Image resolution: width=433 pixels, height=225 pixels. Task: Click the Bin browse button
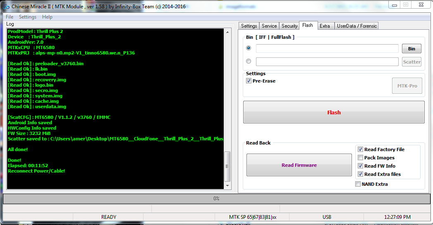[411, 49]
